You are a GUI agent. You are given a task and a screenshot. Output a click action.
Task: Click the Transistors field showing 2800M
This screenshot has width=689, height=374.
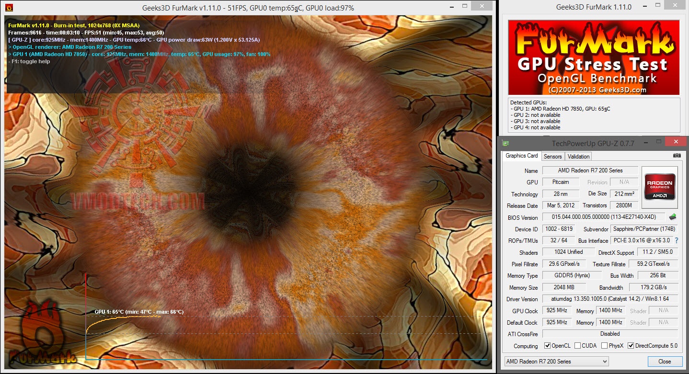coord(623,205)
